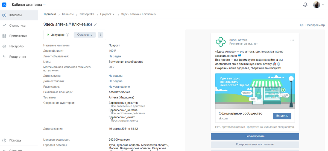Click the Автоматические placements value
The height and width of the screenshot is (151, 328).
[119, 92]
